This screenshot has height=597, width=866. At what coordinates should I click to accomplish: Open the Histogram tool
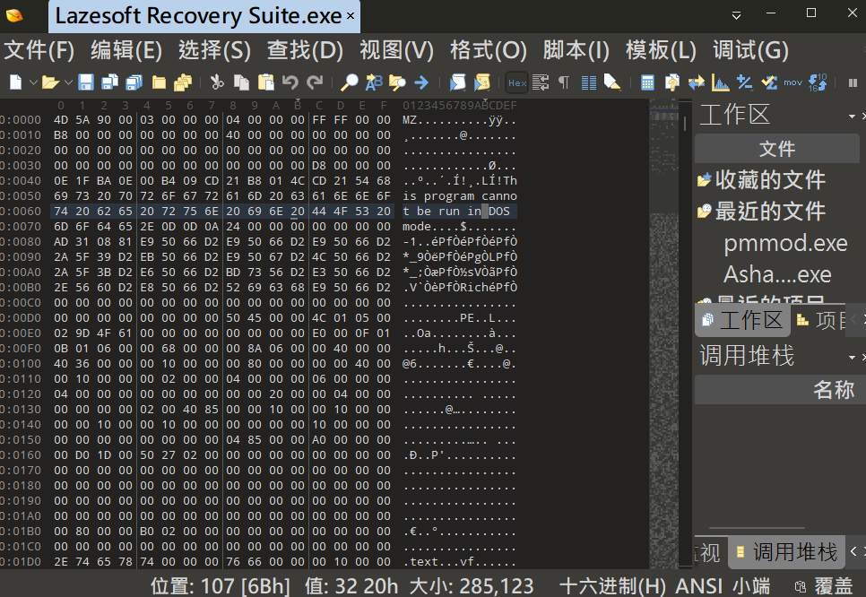click(x=720, y=82)
